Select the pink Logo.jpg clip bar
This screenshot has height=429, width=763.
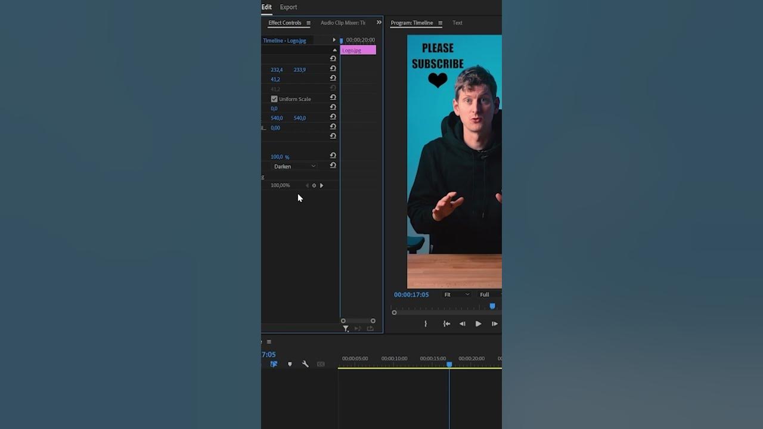click(x=358, y=50)
